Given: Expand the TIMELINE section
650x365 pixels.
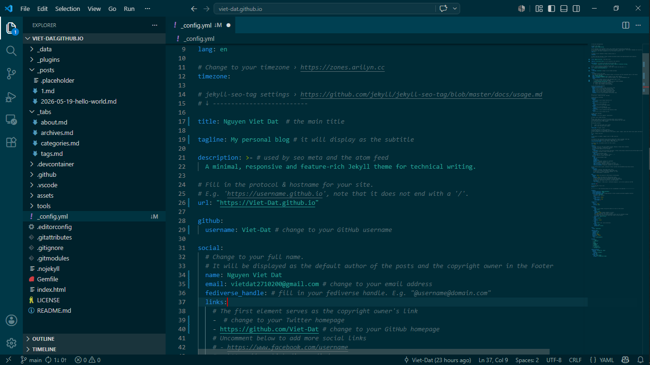Looking at the screenshot, I should 94,349.
